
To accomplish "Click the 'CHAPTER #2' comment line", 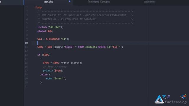I will [85, 19].
